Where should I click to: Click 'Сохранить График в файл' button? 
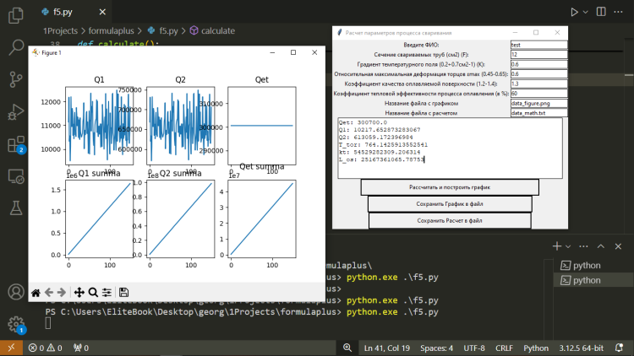[x=450, y=204]
